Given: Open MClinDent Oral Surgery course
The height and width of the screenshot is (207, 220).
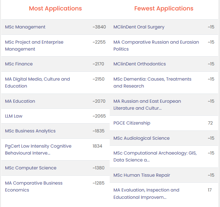Looking at the screenshot, I should point(139,27).
